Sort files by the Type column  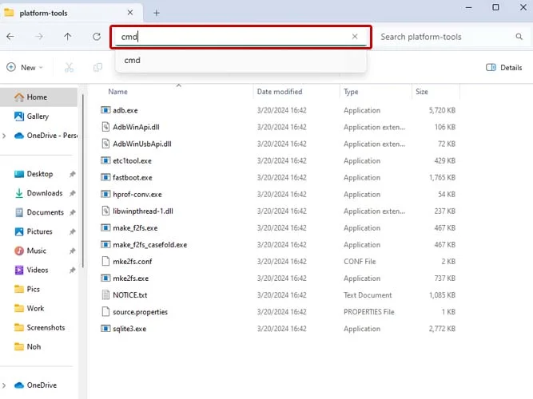[351, 92]
